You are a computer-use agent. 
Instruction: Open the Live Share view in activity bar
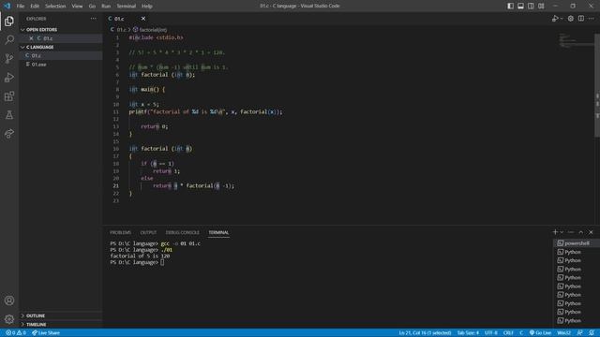(x=9, y=133)
